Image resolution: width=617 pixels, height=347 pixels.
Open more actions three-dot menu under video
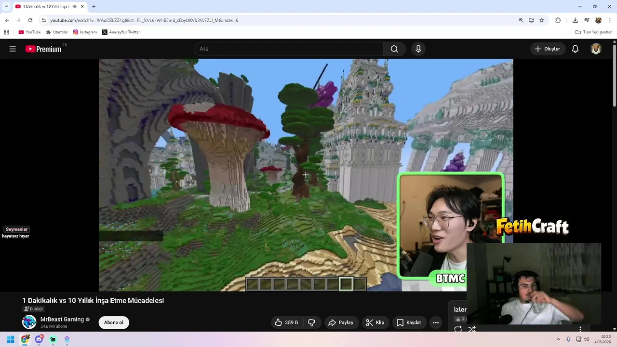(x=436, y=322)
